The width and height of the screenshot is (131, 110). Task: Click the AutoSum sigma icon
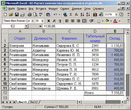(71, 14)
